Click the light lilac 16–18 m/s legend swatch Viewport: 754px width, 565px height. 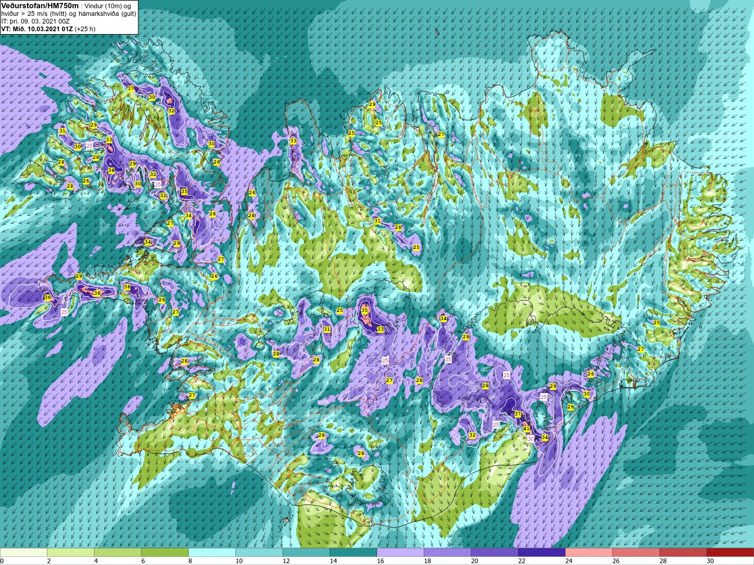click(x=401, y=553)
